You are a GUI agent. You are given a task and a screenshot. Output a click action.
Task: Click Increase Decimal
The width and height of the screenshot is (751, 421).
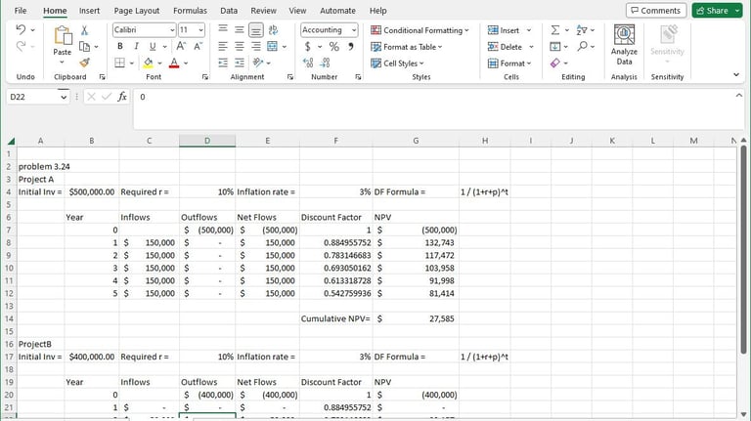pos(308,63)
